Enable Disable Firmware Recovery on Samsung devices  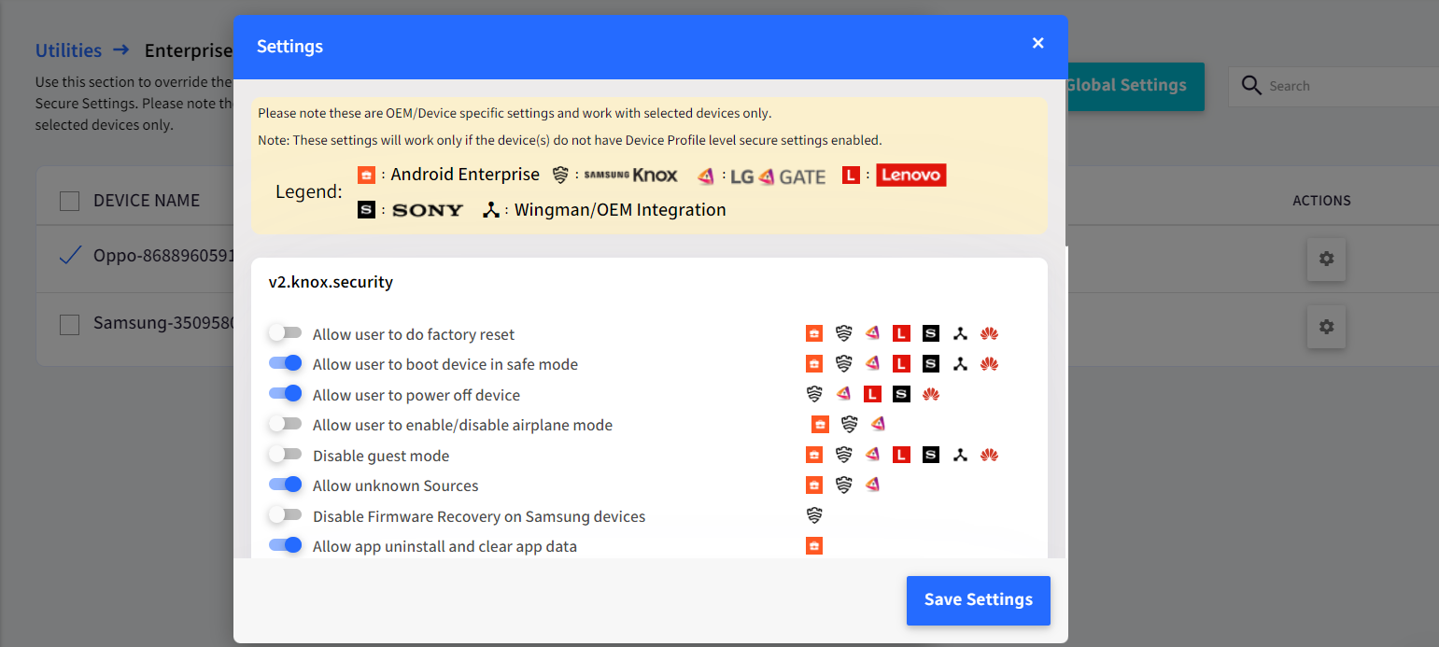click(285, 515)
